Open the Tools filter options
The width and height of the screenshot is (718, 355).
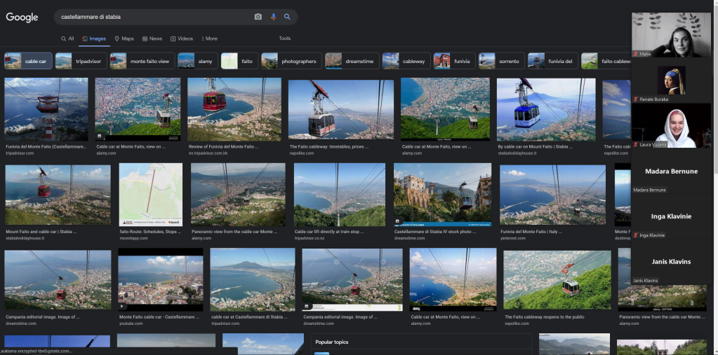(284, 39)
